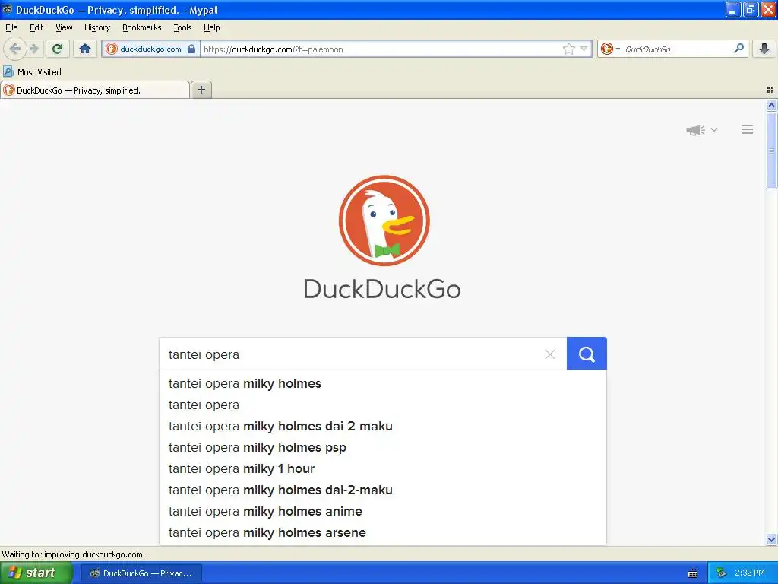Open the Home page button
Image resolution: width=778 pixels, height=584 pixels.
point(85,49)
